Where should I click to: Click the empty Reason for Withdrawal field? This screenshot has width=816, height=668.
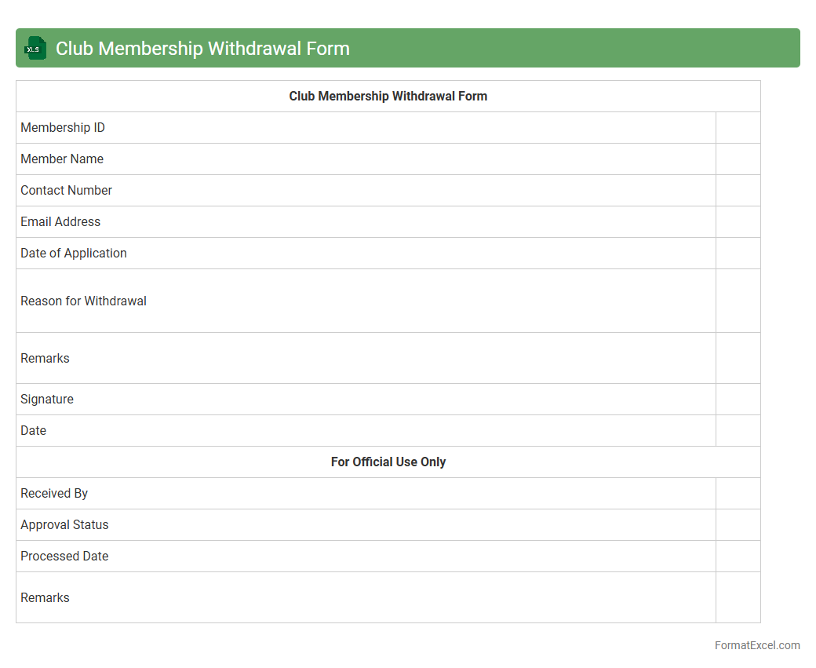click(738, 301)
